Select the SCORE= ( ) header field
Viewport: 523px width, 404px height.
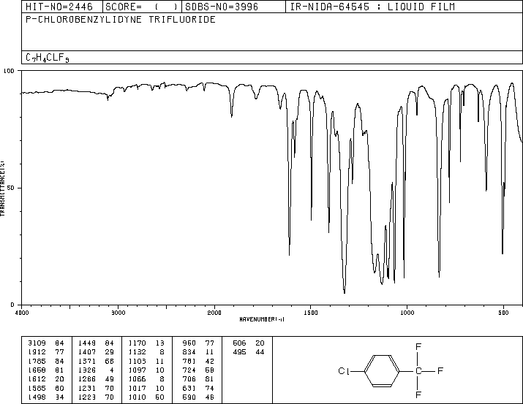[x=142, y=7]
